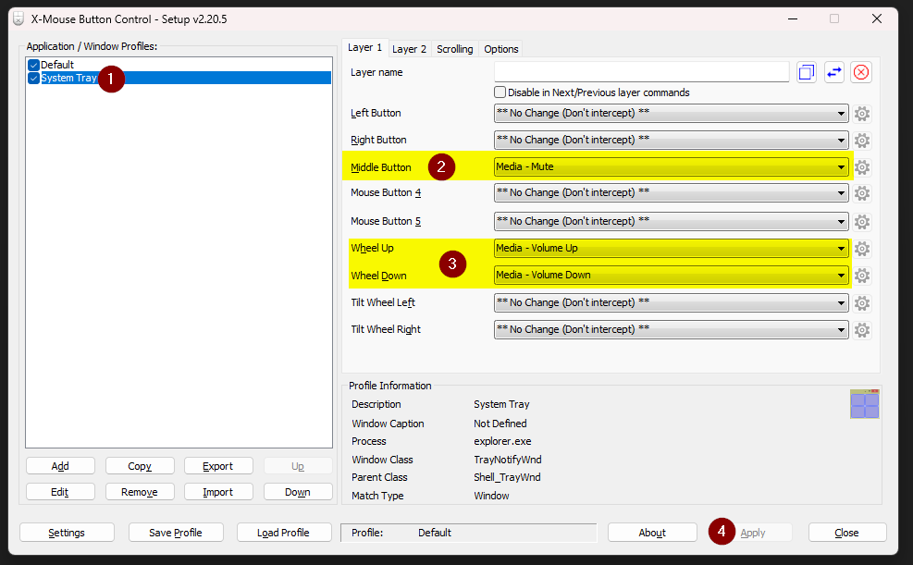Click the Close button at bottom
This screenshot has height=565, width=913.
click(847, 533)
